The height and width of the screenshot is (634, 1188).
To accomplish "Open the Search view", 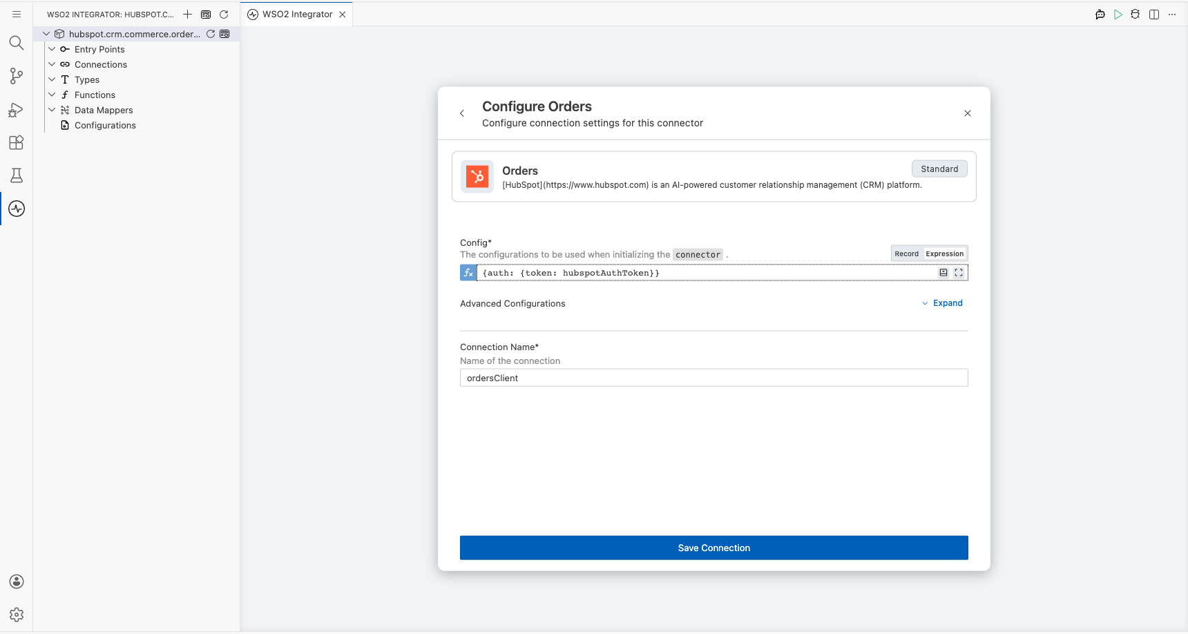I will tap(17, 43).
